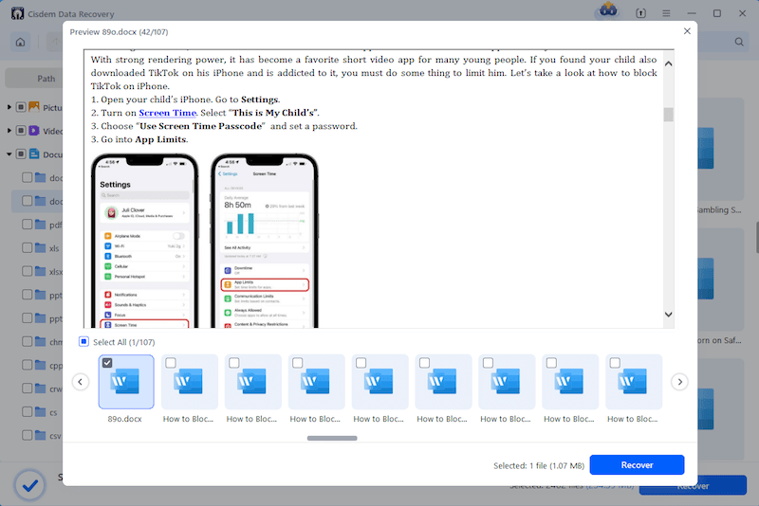Viewport: 759px width, 506px height.
Task: Expand the Pictures category in tree
Action: point(9,107)
